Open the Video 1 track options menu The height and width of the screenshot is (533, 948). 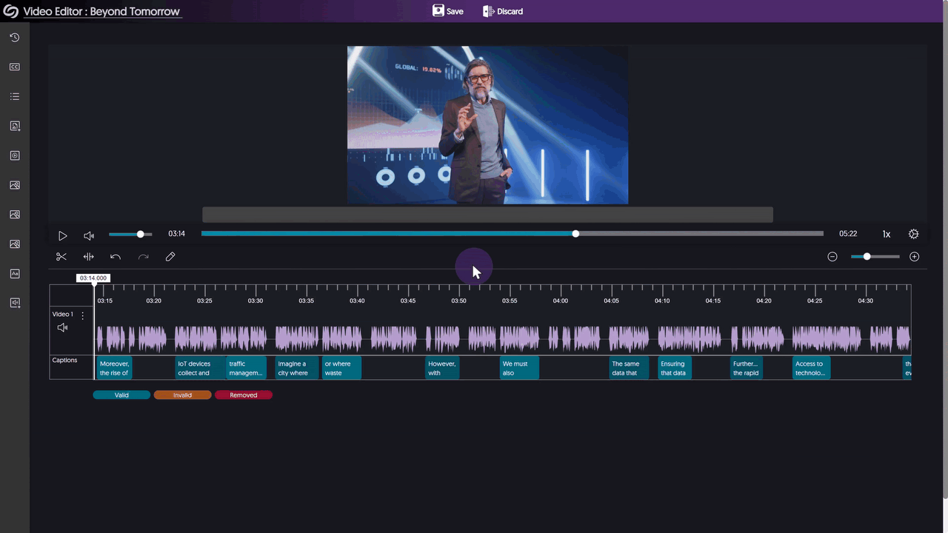coord(82,315)
